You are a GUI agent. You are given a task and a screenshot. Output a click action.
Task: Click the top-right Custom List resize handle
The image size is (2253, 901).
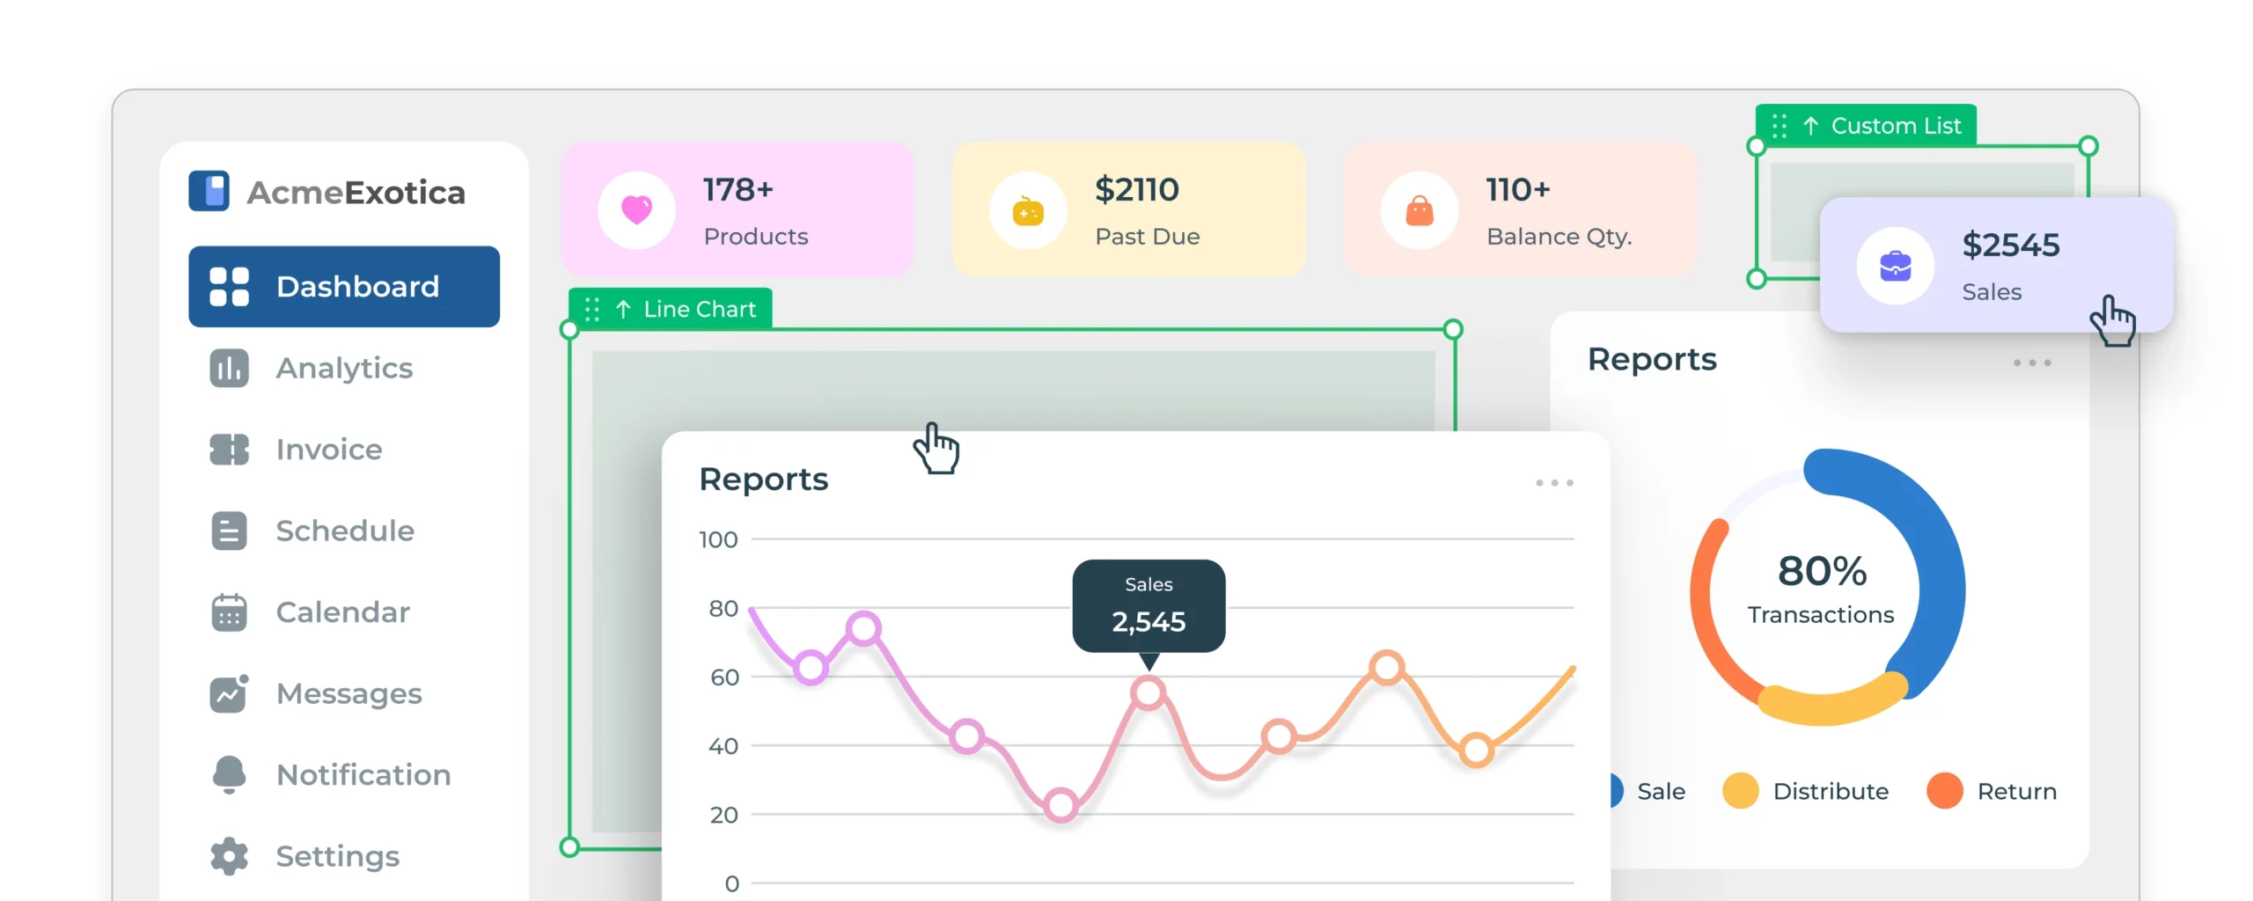(2088, 146)
